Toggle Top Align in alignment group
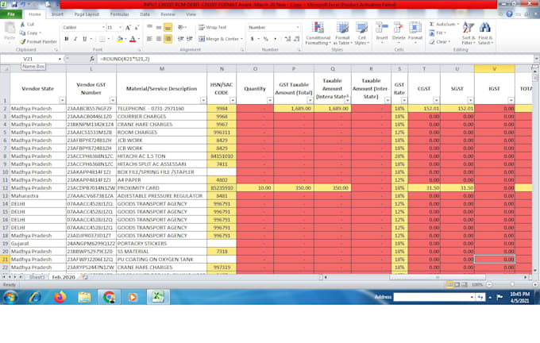Viewport: 540px width, 343px height. pos(149,27)
